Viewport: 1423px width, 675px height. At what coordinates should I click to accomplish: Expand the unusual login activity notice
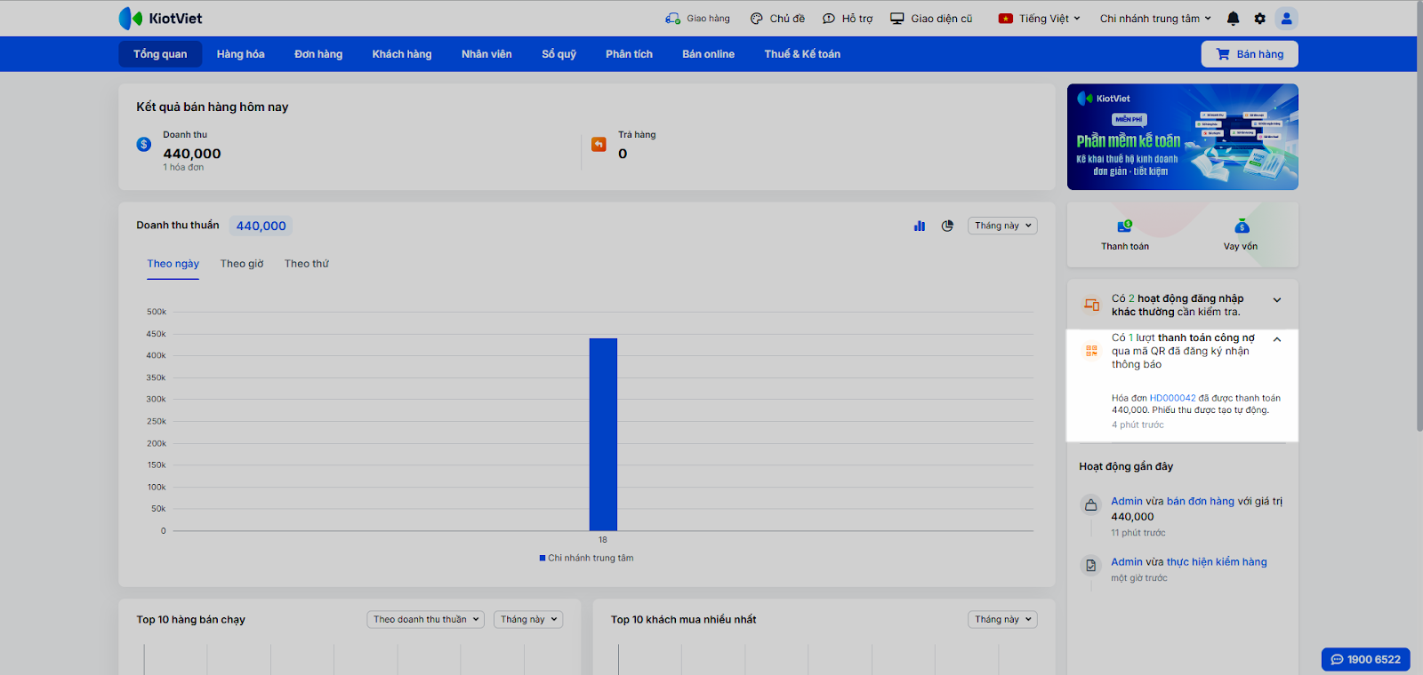tap(1277, 300)
